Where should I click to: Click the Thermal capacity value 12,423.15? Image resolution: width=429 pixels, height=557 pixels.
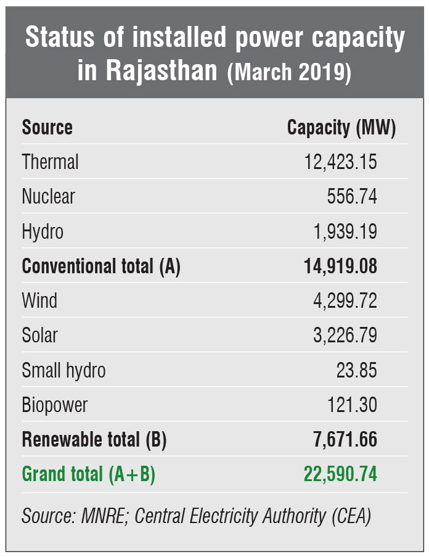coord(340,162)
